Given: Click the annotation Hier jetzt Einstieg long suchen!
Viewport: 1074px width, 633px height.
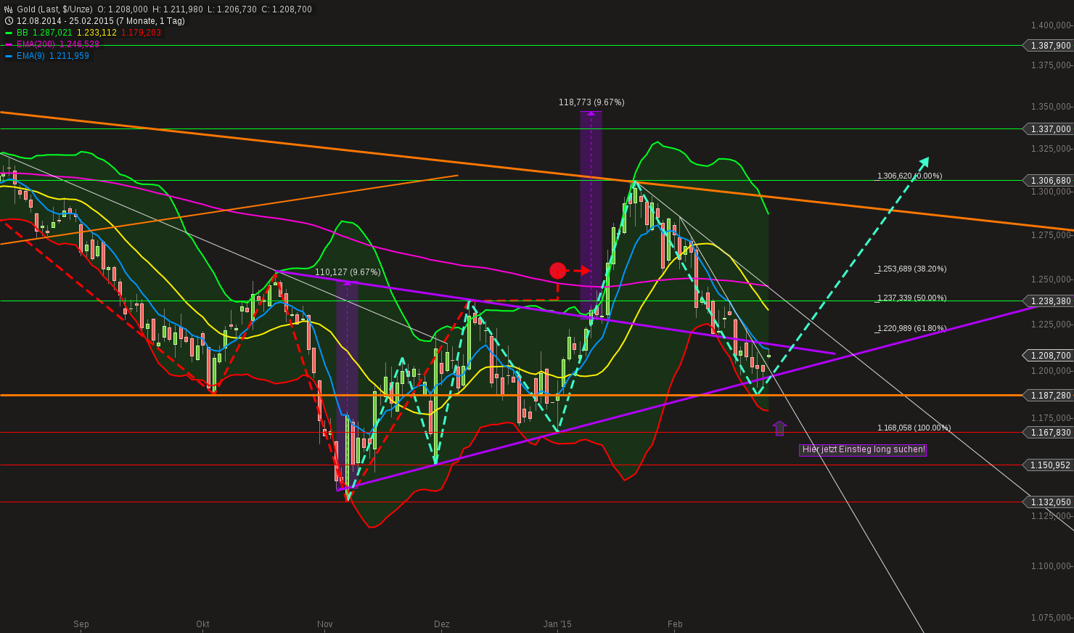Looking at the screenshot, I should [863, 450].
